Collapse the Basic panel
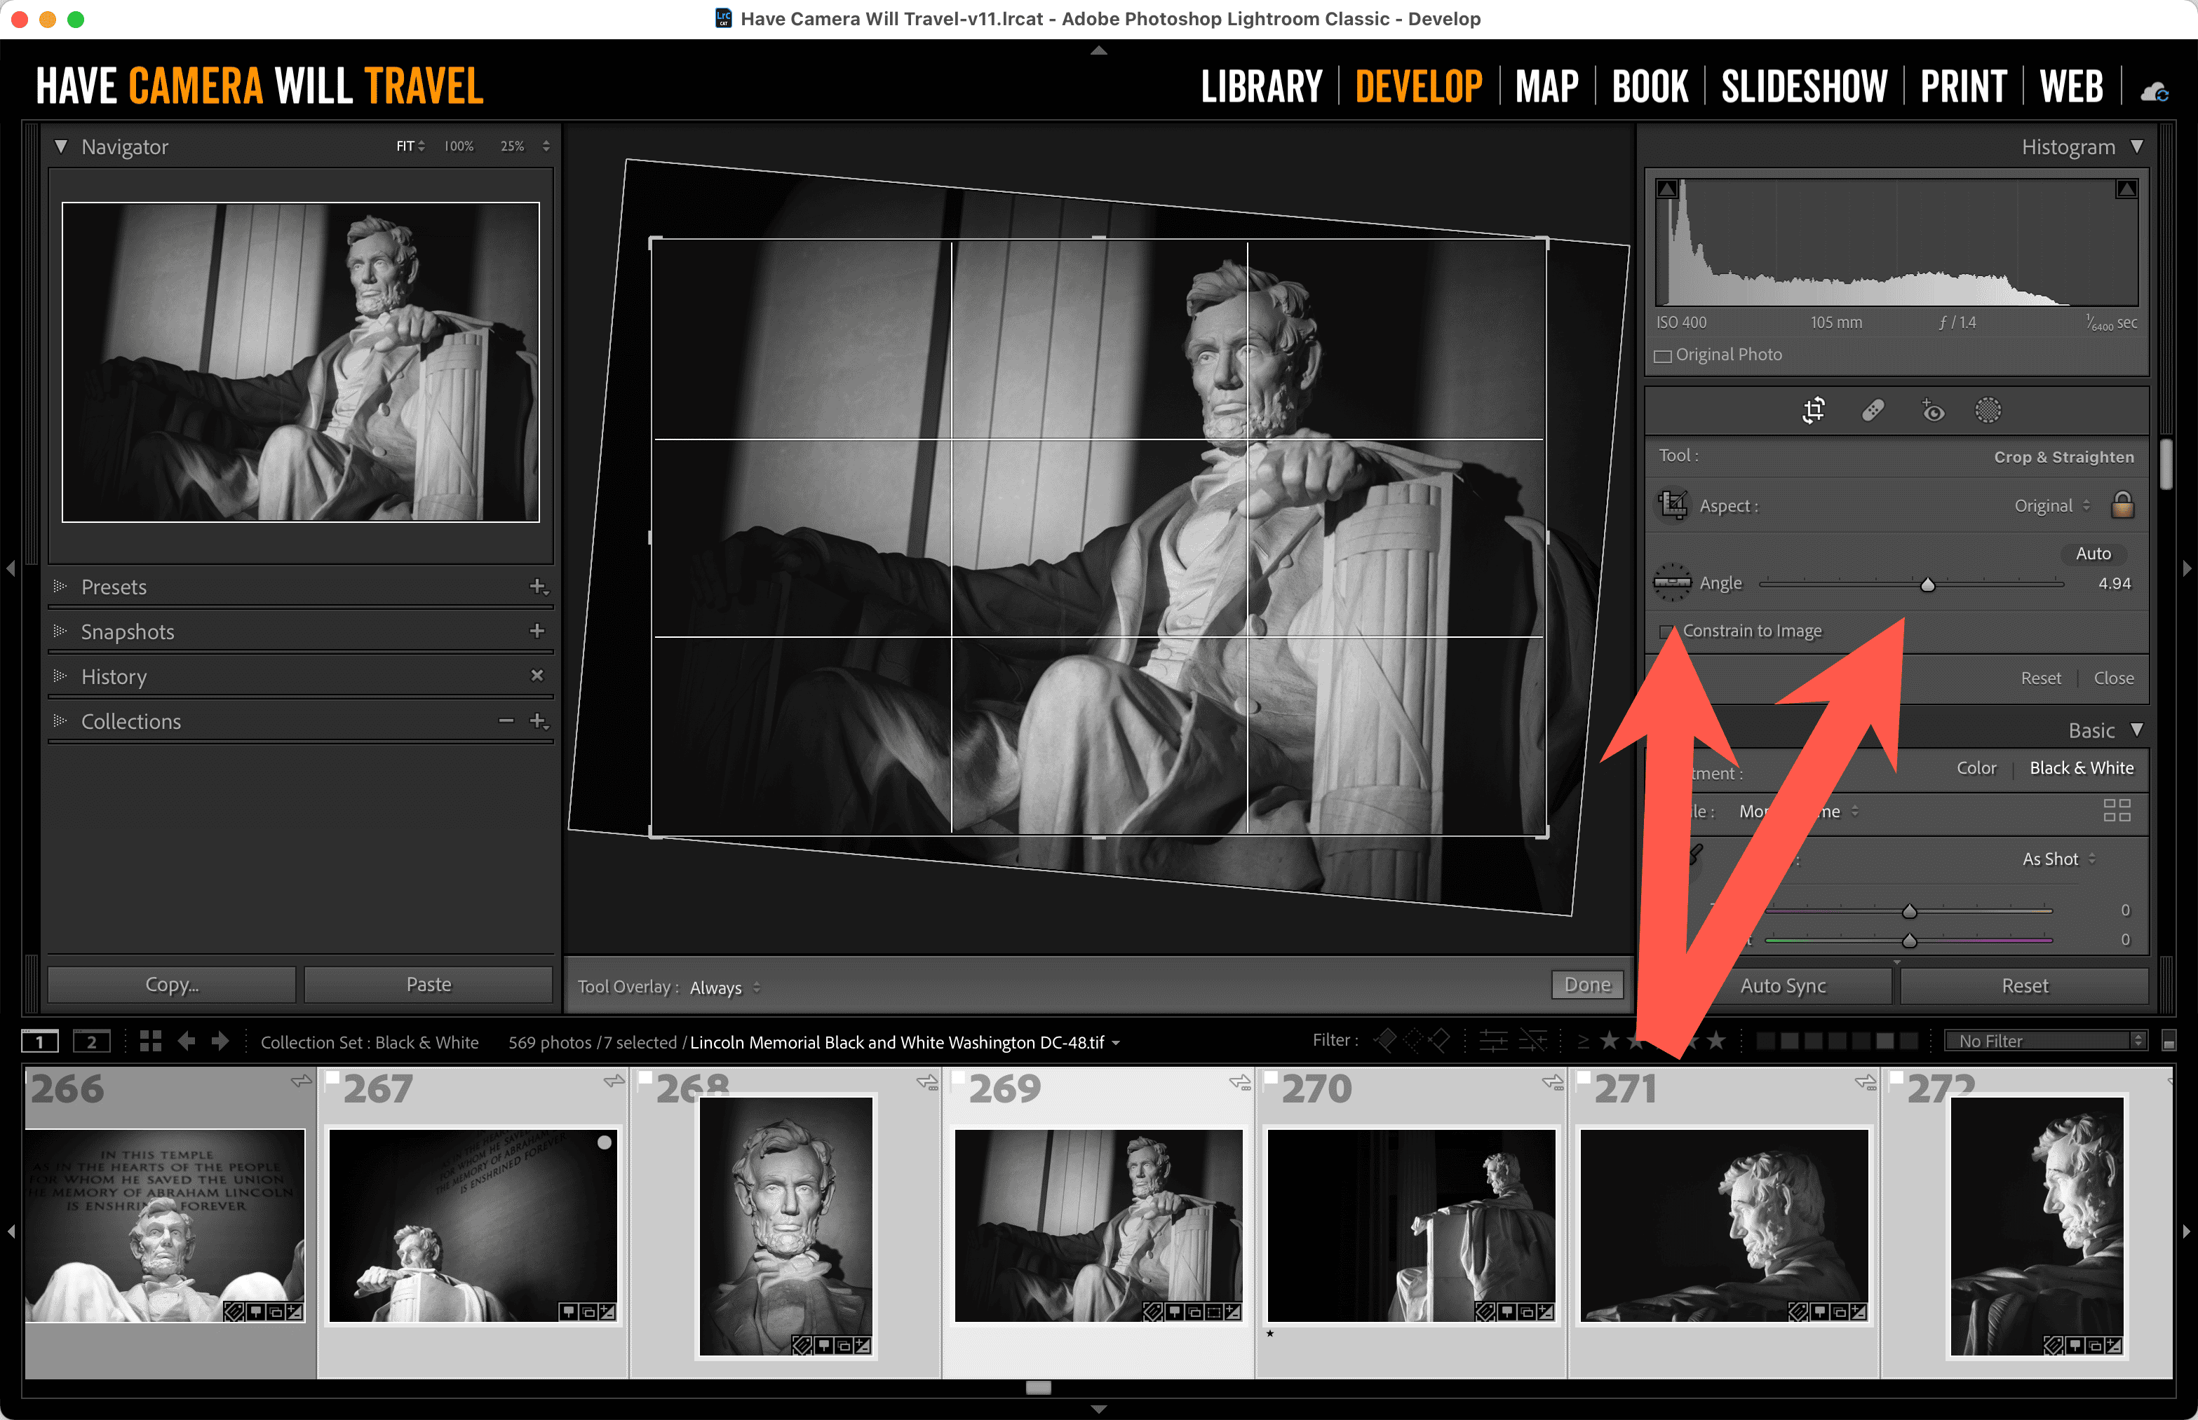Image resolution: width=2198 pixels, height=1420 pixels. coord(2137,730)
